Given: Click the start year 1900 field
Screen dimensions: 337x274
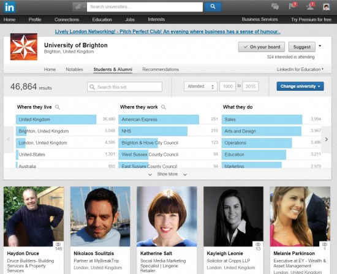Looking at the screenshot, I should pos(227,86).
